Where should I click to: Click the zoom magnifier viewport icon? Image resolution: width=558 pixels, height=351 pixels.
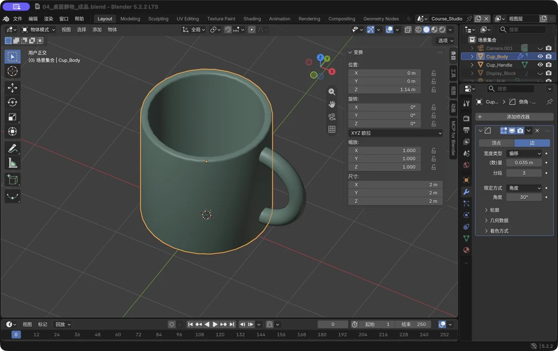[x=332, y=92]
